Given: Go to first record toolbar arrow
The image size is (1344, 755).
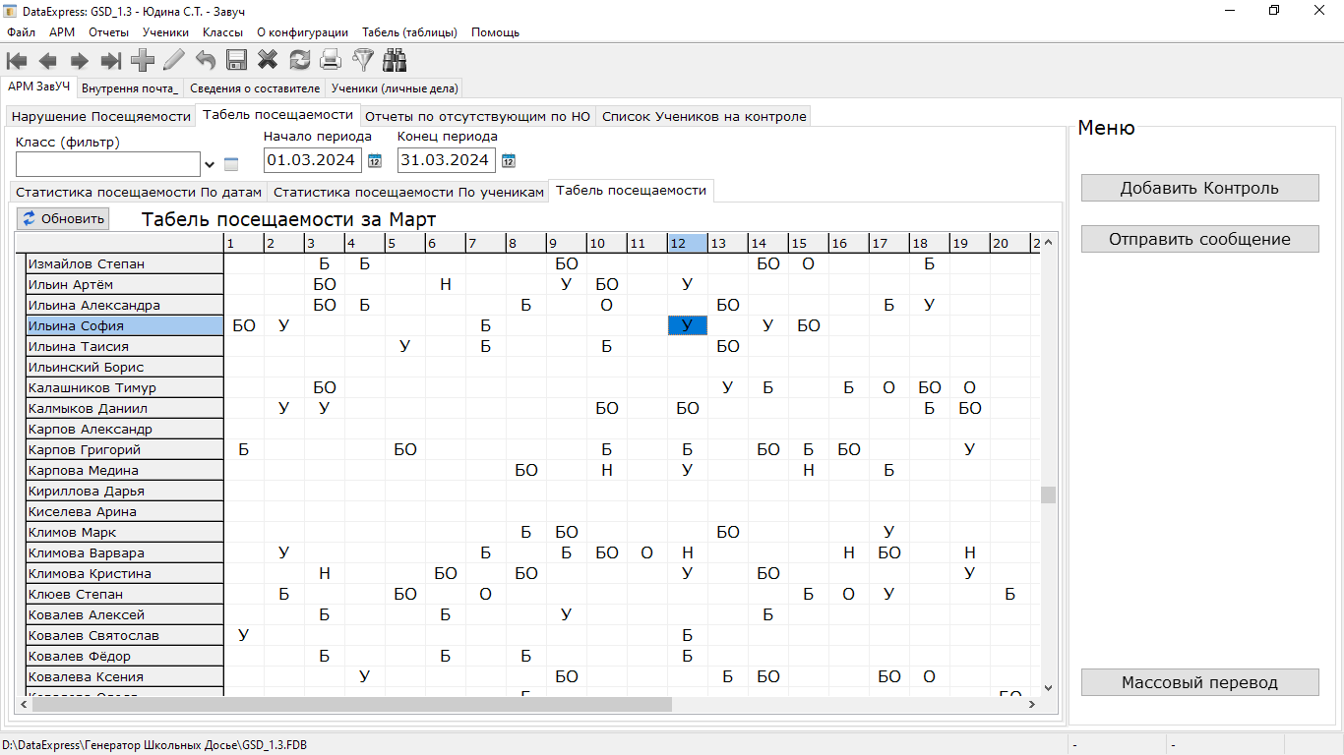Looking at the screenshot, I should coord(16,61).
